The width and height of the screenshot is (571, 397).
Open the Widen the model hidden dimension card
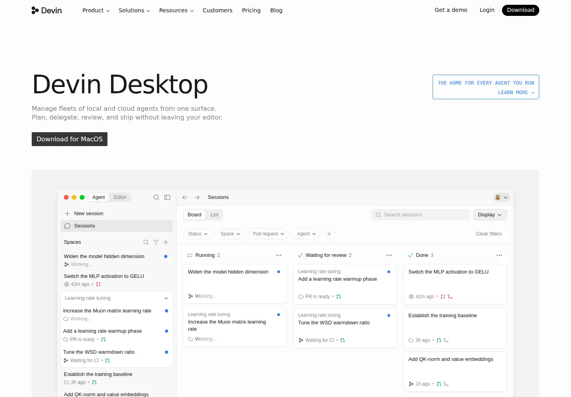pyautogui.click(x=235, y=284)
